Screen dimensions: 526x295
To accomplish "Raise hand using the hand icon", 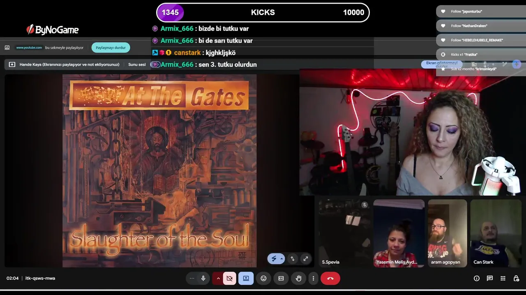I will (x=299, y=278).
